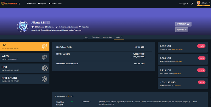Click the -0.2% WLEO change badge
211x107 pixels.
pyautogui.click(x=202, y=58)
